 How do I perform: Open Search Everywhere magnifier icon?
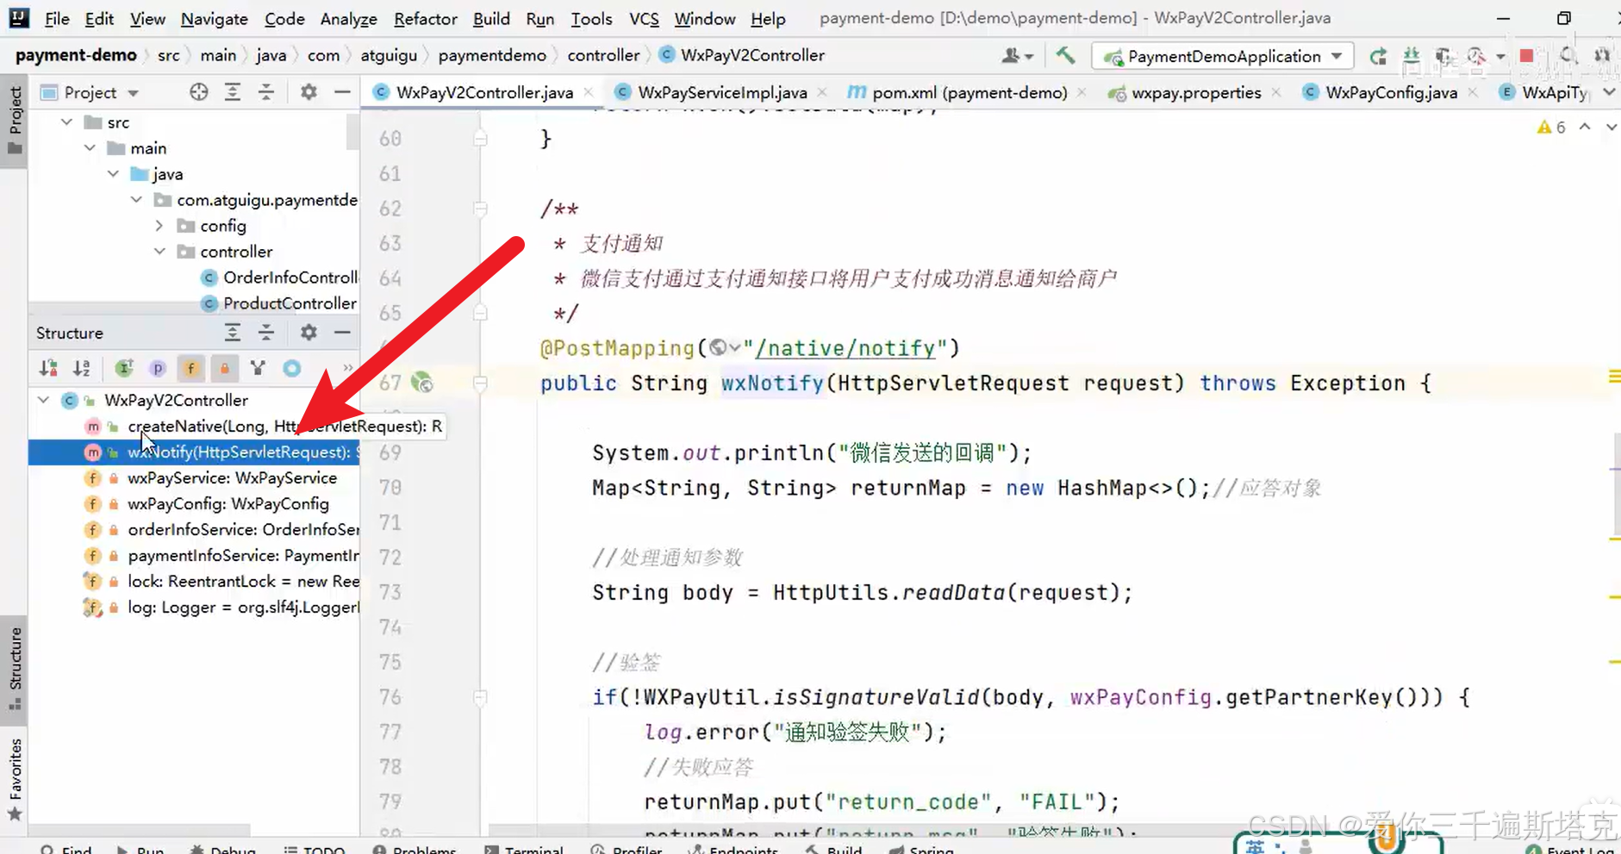coord(1568,56)
